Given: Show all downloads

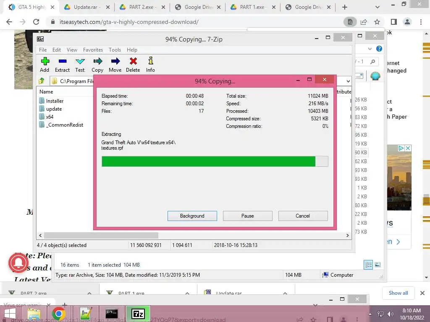Looking at the screenshot, I should (398, 293).
